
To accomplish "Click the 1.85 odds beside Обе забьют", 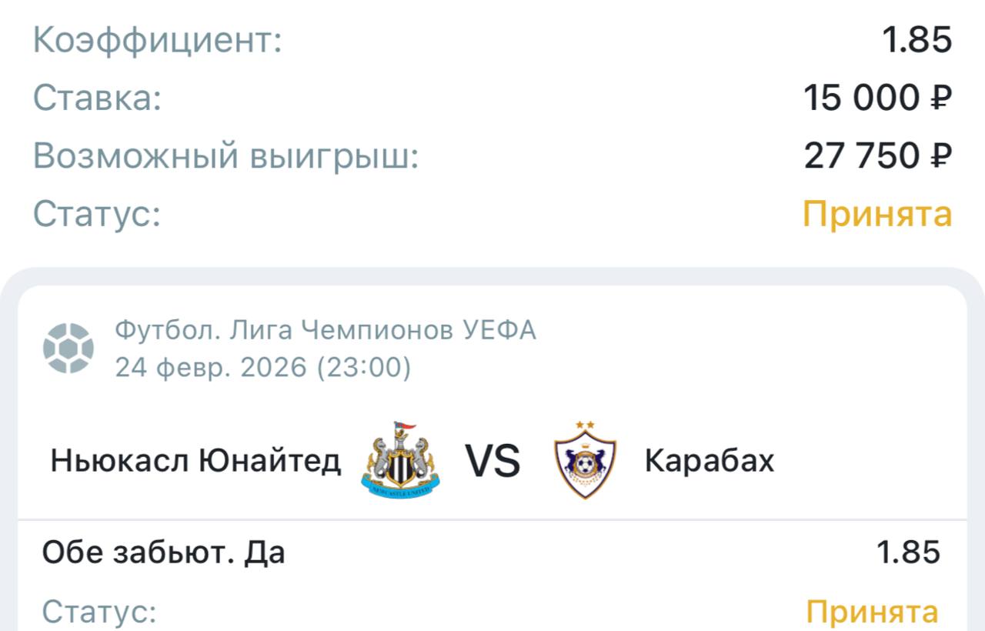I will 908,553.
